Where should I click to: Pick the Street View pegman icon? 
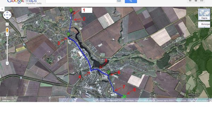[x=7, y=30]
